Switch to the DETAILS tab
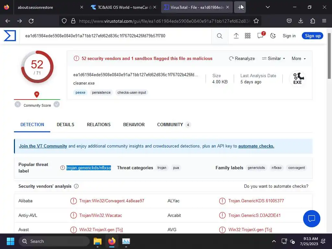This screenshot has height=249, width=332. point(65,124)
